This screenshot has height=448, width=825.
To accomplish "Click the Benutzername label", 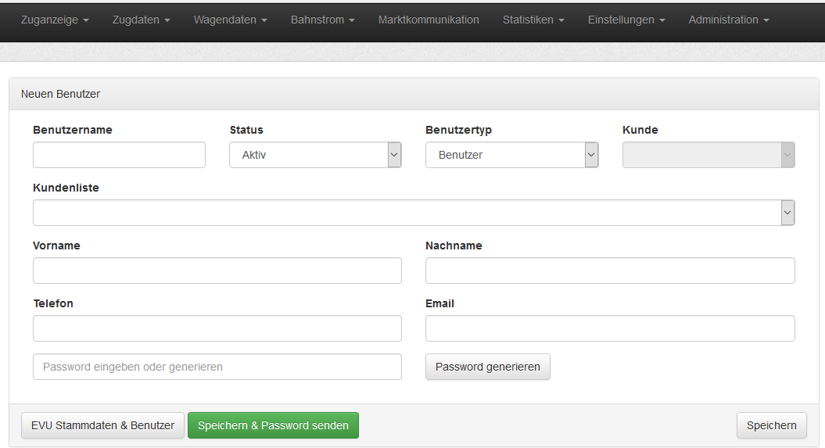I will tap(73, 130).
